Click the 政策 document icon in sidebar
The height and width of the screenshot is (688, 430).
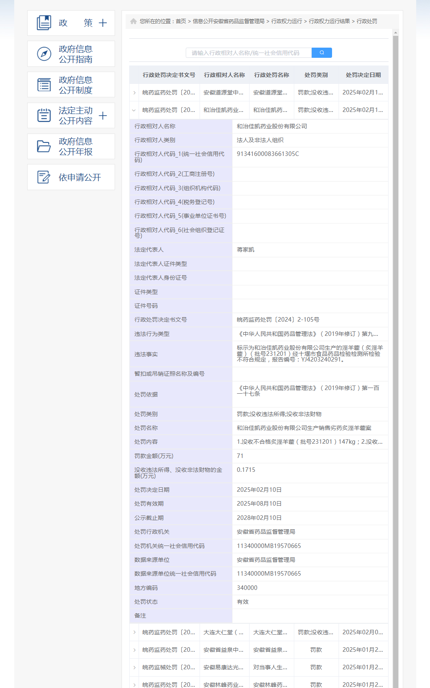pos(44,23)
